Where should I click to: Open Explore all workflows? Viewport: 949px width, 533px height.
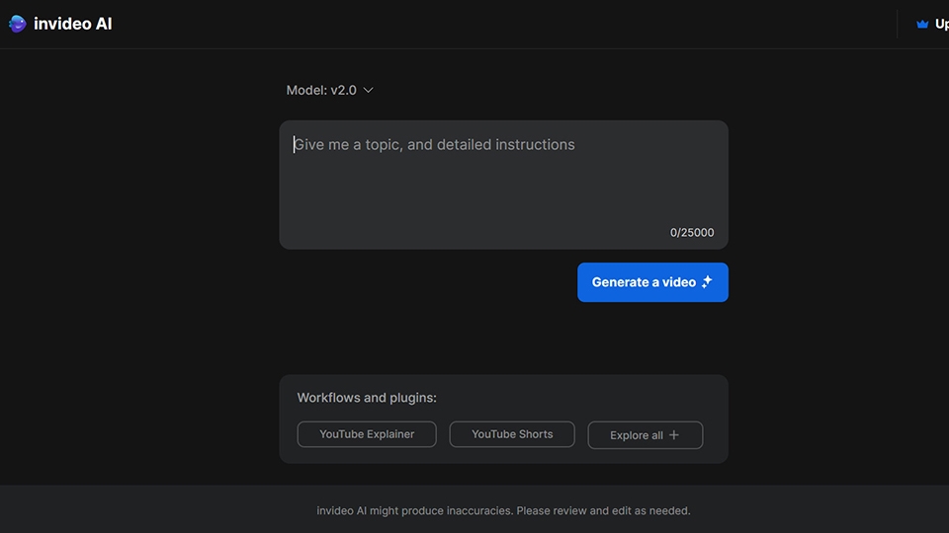tap(637, 435)
